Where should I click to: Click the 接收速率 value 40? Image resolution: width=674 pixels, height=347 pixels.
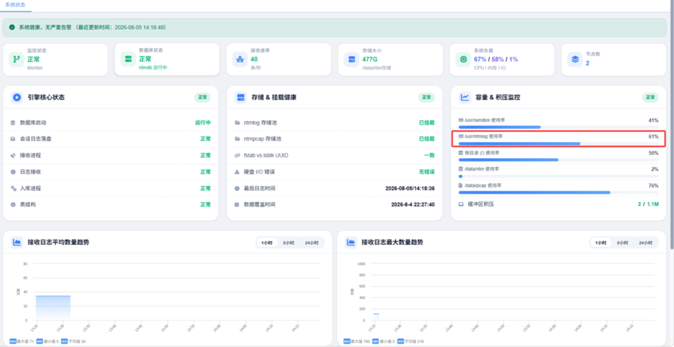pos(254,59)
